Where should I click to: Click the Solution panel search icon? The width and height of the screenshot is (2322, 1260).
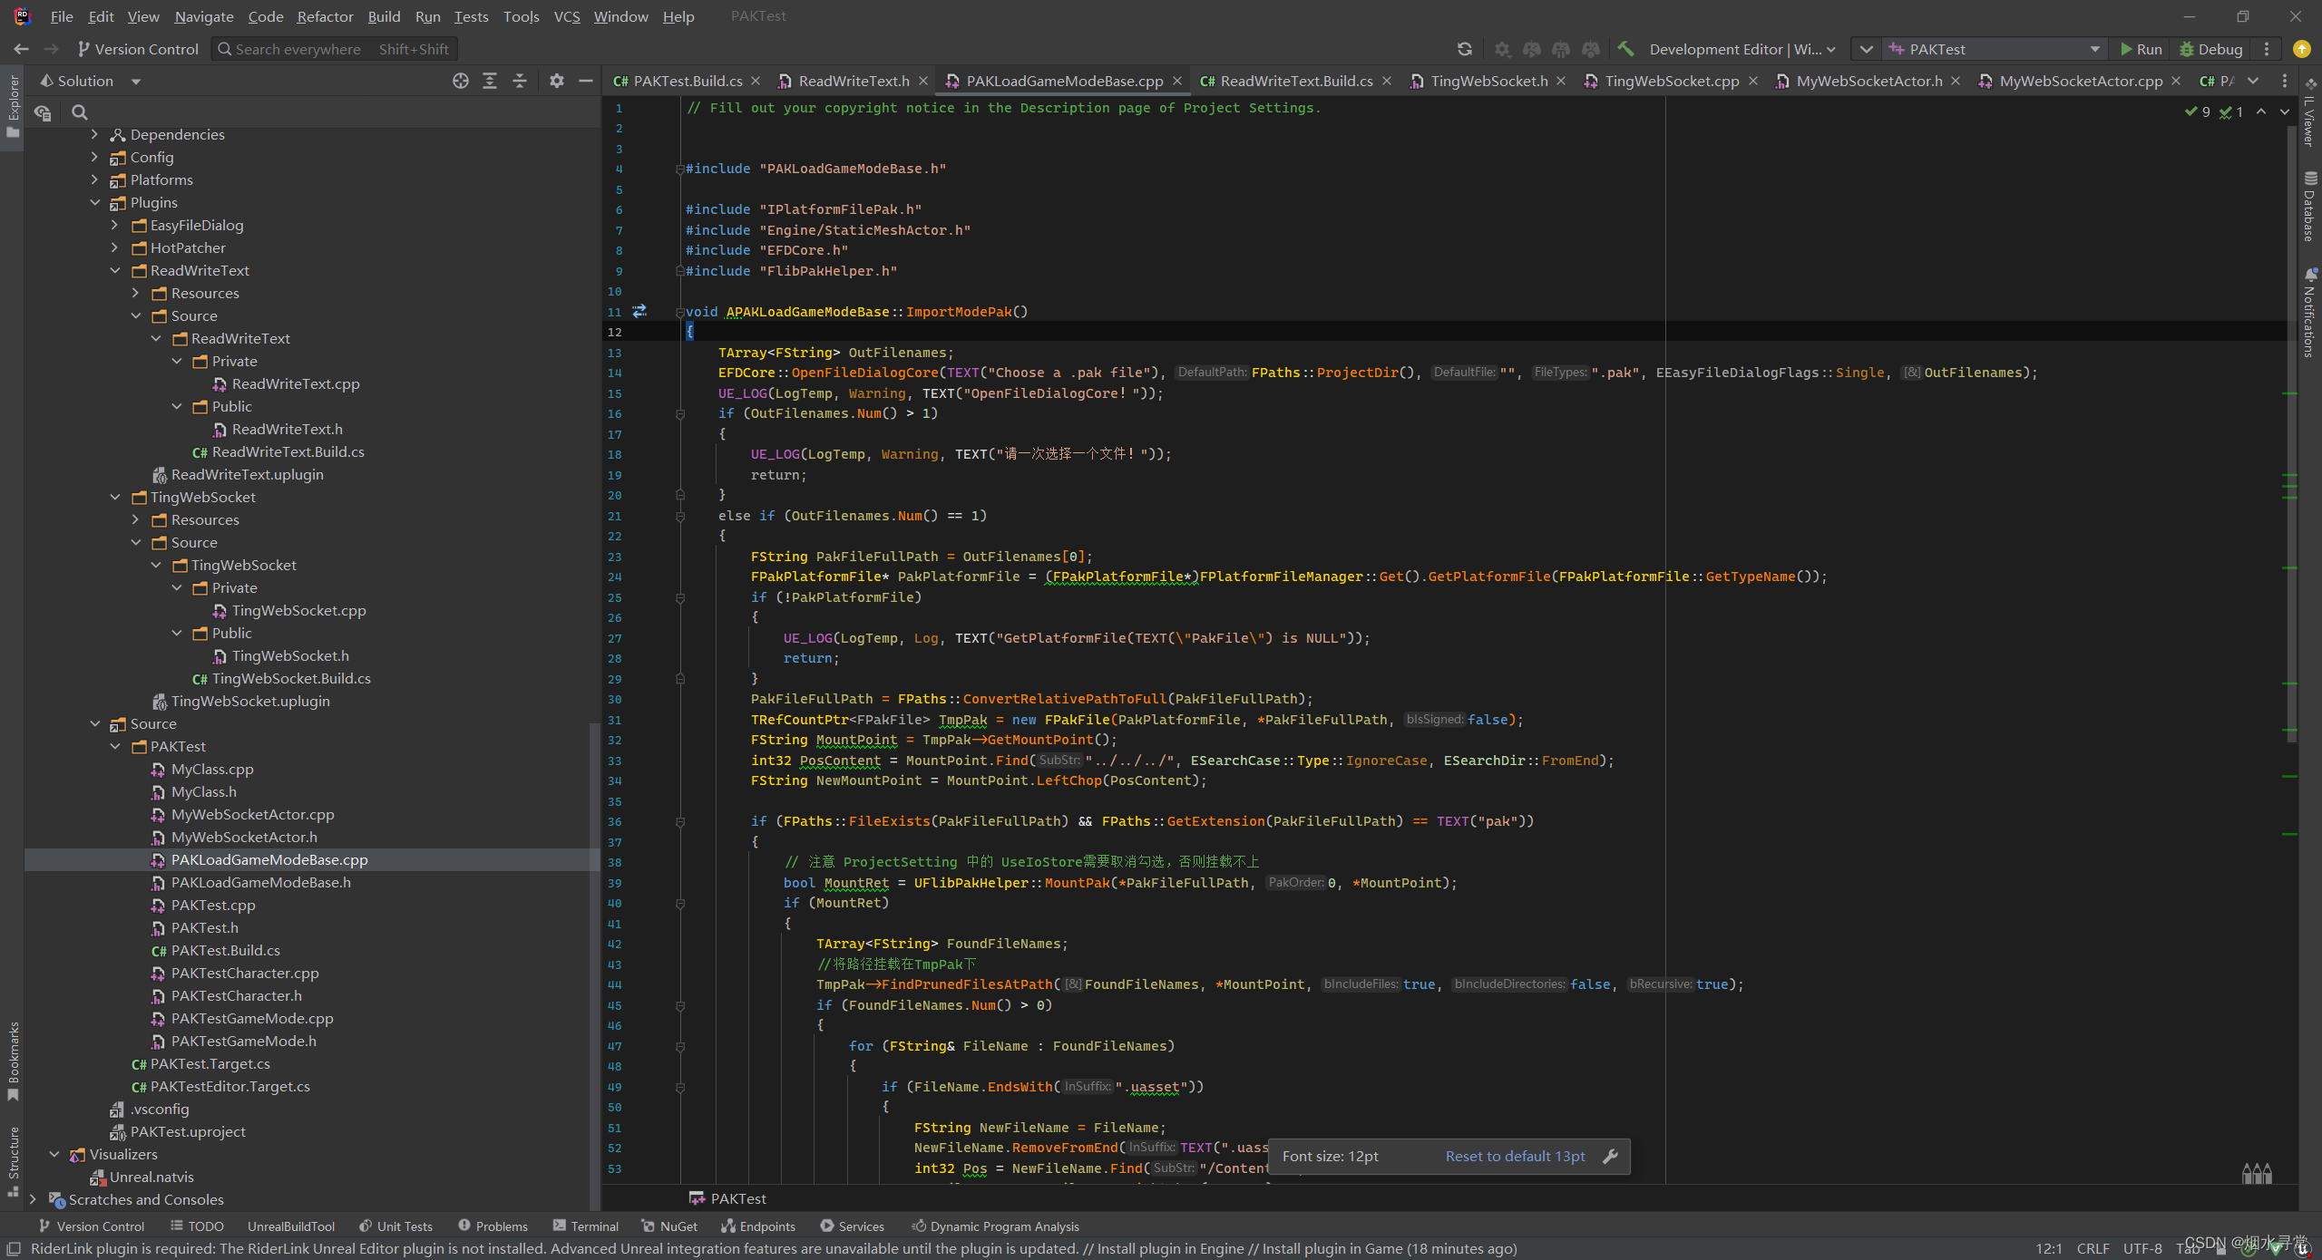click(80, 112)
